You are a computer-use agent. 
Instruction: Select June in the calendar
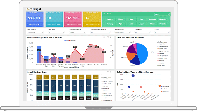coord(131,24)
